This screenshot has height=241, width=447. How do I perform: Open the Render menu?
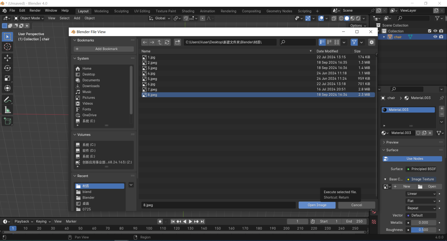(x=35, y=10)
